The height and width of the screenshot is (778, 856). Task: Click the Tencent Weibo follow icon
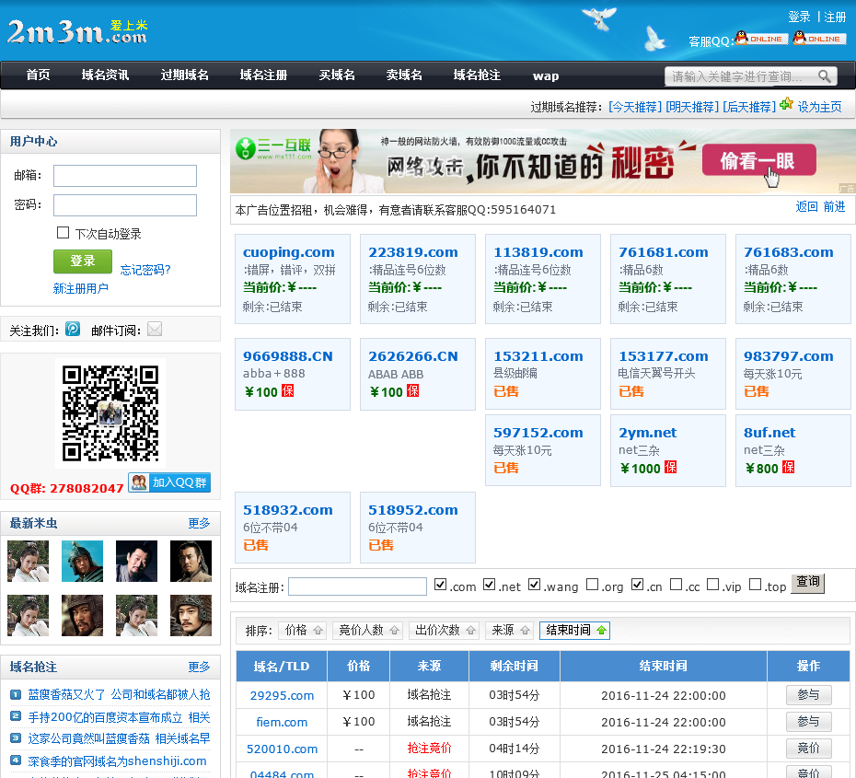(x=73, y=329)
